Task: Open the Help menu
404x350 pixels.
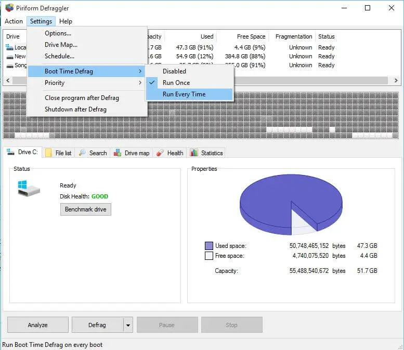Action: click(x=66, y=21)
